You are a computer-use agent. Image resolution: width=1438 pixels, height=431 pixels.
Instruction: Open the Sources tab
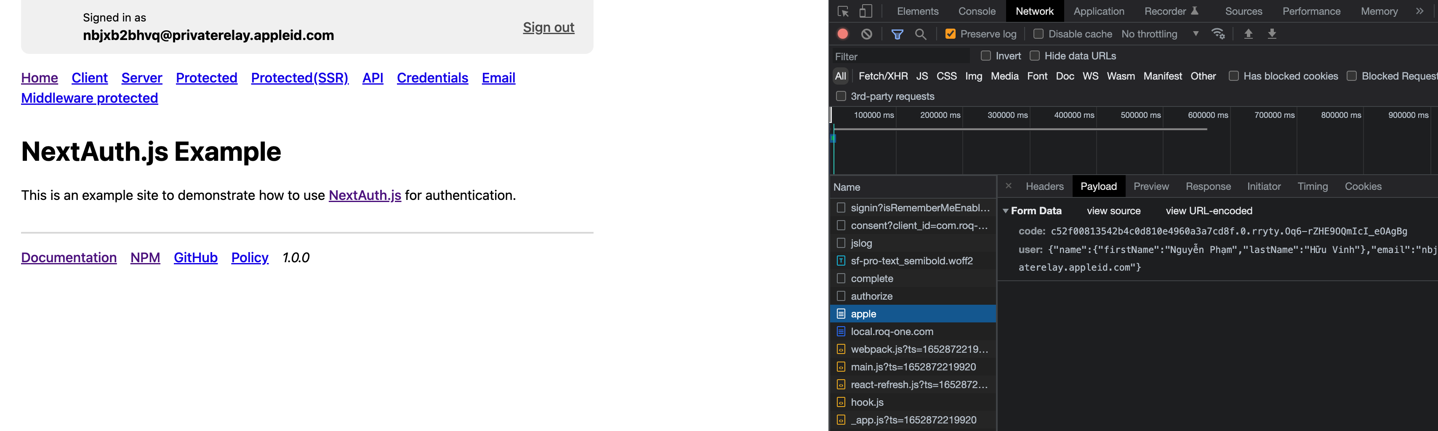(1243, 11)
